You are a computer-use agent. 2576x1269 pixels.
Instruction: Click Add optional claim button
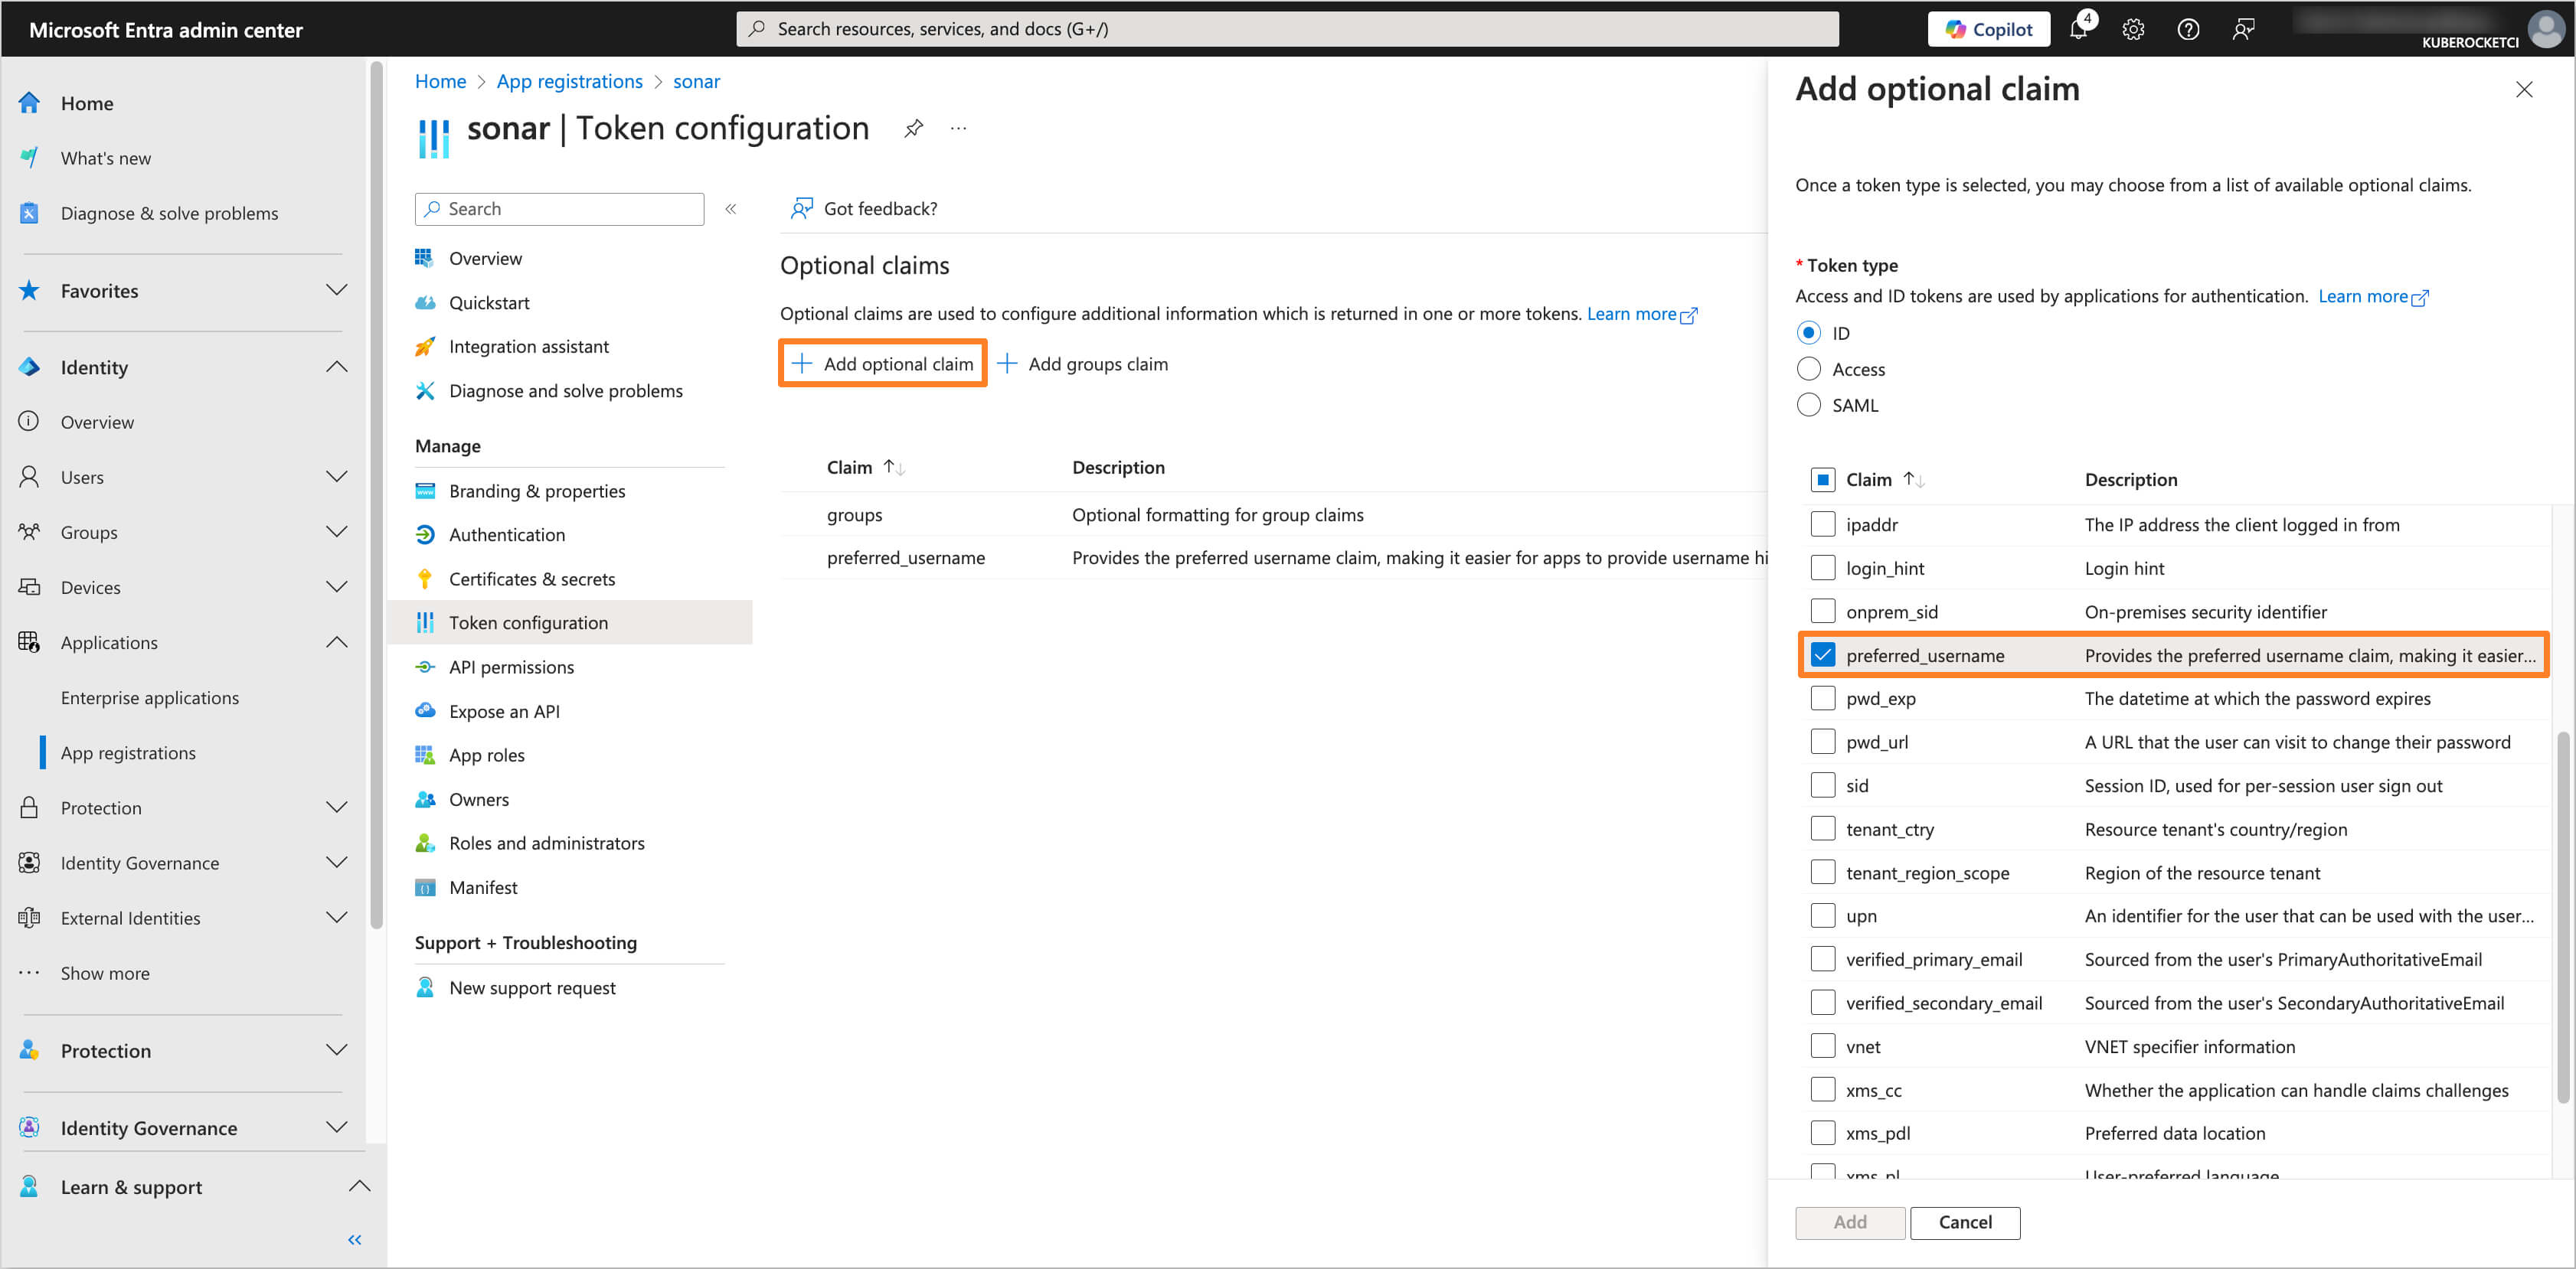tap(882, 364)
